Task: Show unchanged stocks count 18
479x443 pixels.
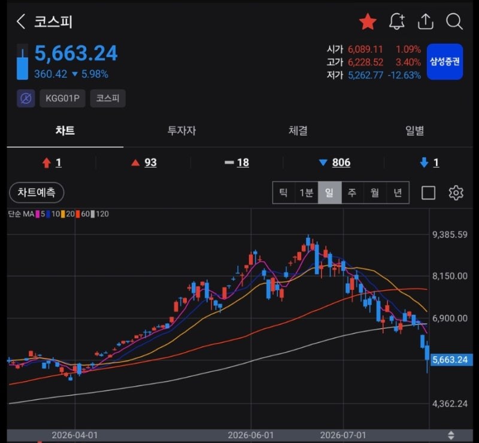Action: 237,163
